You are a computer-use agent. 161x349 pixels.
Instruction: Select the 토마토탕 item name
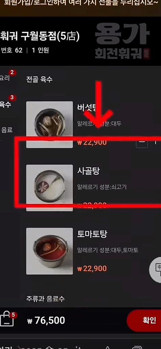[x=92, y=234]
